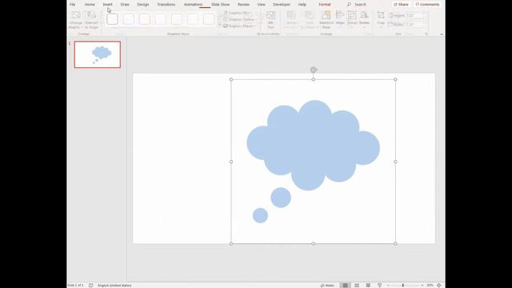This screenshot has height=288, width=512.
Task: Select the second graphic style preset
Action: 128,19
